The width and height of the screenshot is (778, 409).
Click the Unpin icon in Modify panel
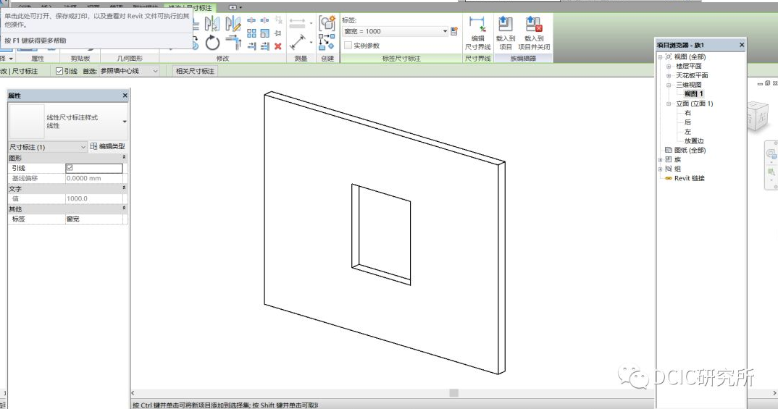click(279, 20)
